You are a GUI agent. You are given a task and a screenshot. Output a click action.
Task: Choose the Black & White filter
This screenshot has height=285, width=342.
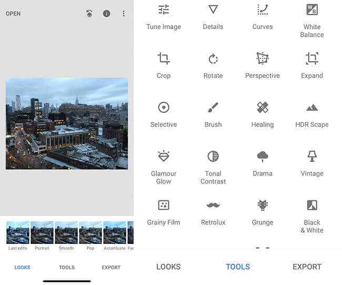click(x=312, y=217)
